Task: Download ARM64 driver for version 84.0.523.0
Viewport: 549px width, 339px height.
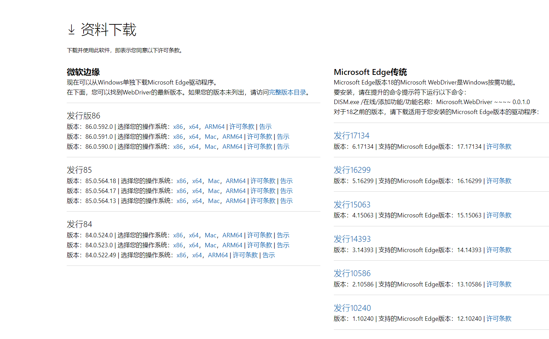Action: coord(232,245)
